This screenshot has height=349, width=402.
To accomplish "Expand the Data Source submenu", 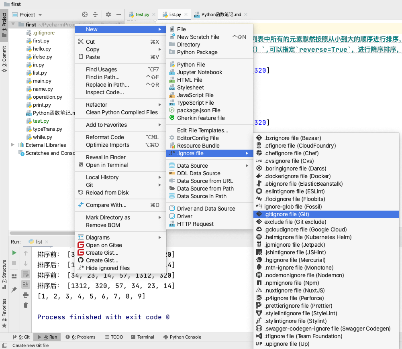I will 210,166.
